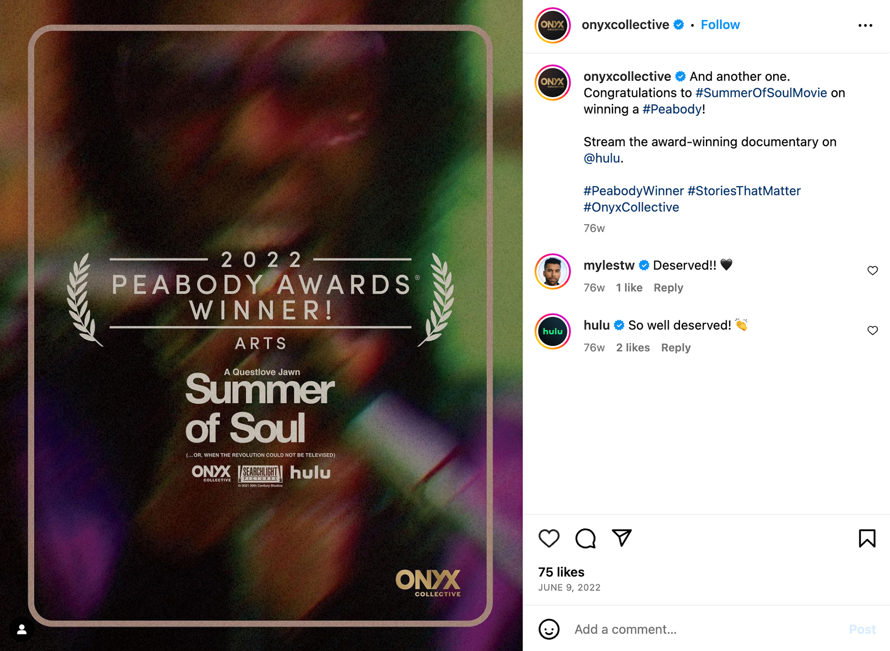This screenshot has height=651, width=890.
Task: Open the three-dot more options menu
Action: click(x=865, y=25)
